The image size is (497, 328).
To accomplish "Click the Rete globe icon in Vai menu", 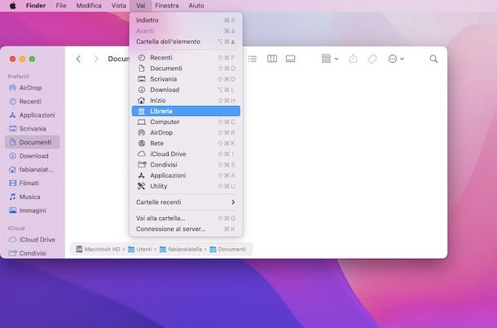I will pos(142,144).
